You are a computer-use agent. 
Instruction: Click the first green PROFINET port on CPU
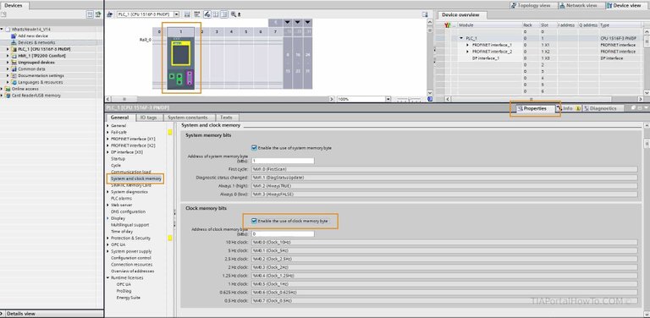click(x=172, y=76)
